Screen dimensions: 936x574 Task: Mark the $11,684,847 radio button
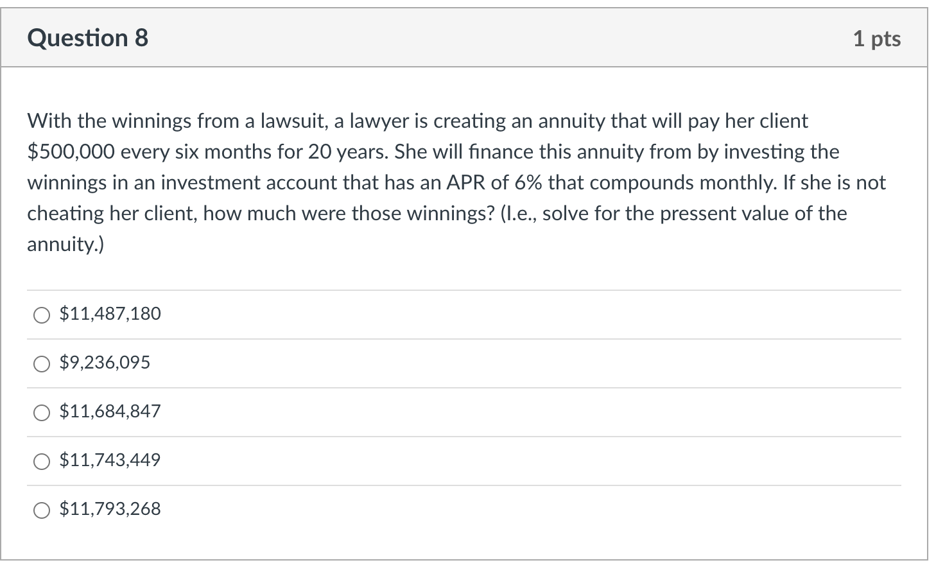coord(42,412)
